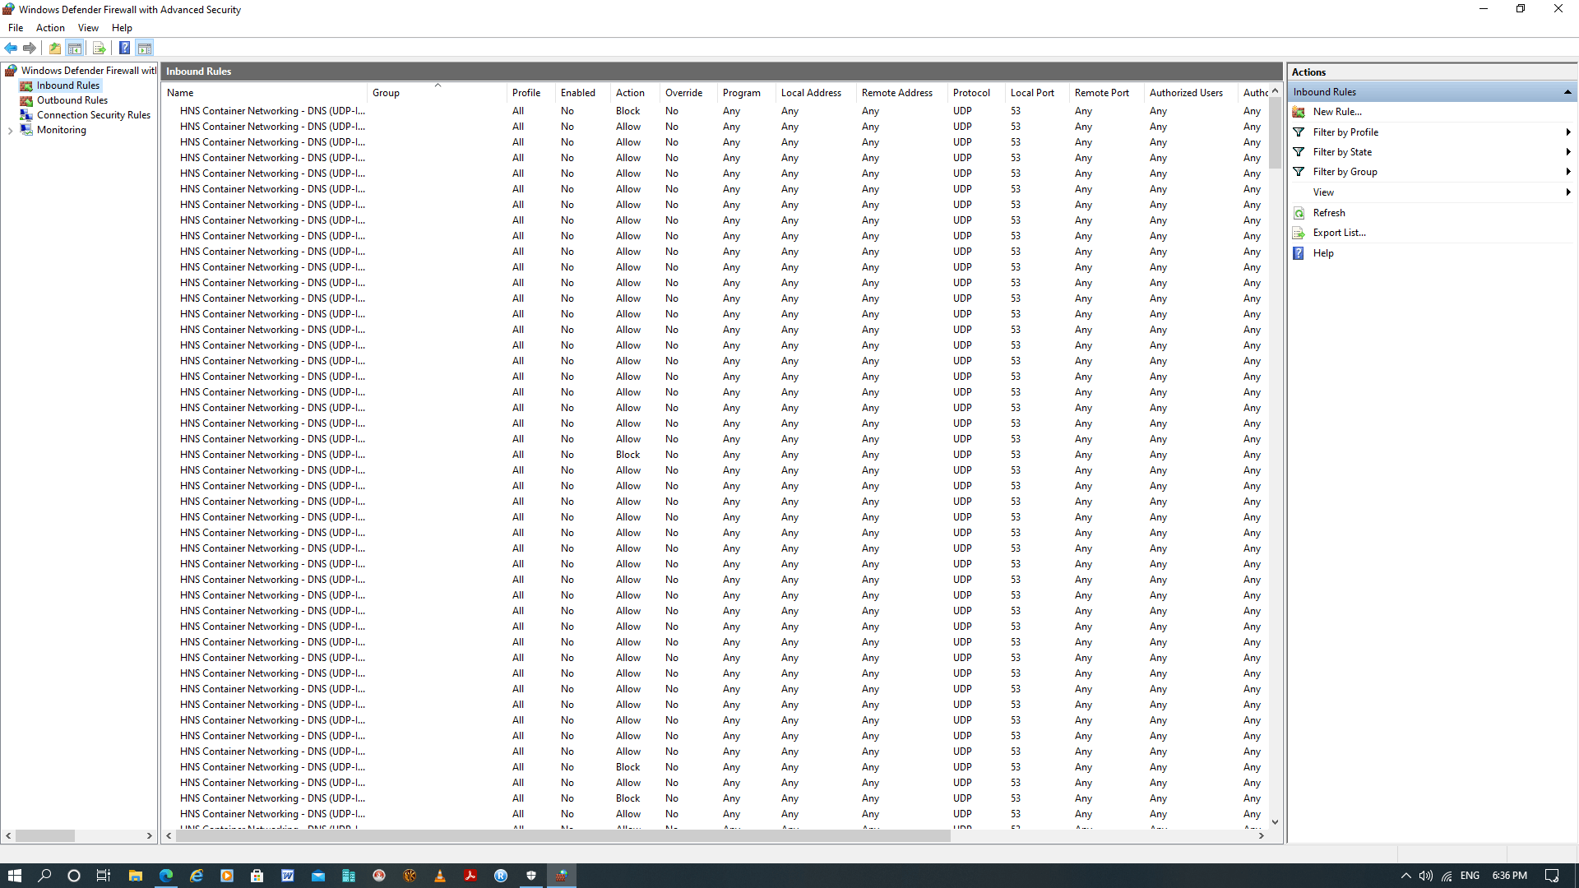This screenshot has width=1579, height=888.
Task: Click the rules list horizontal scrollbar thumb
Action: pos(563,835)
